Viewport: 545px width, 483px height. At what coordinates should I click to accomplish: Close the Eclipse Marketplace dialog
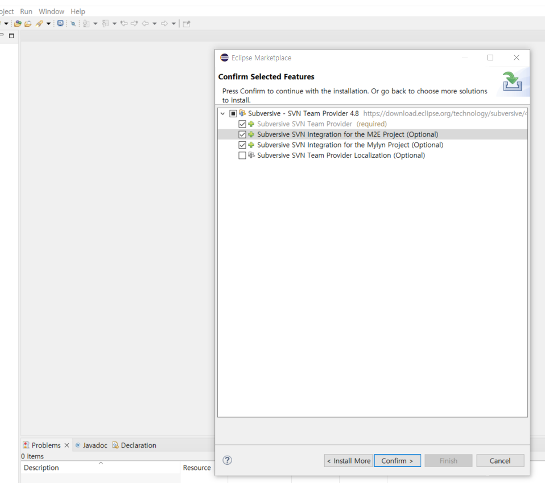(517, 58)
